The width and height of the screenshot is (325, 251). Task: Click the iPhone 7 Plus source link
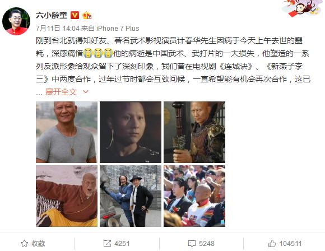point(118,28)
